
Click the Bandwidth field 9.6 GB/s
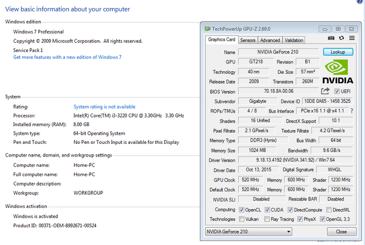[x=332, y=150]
